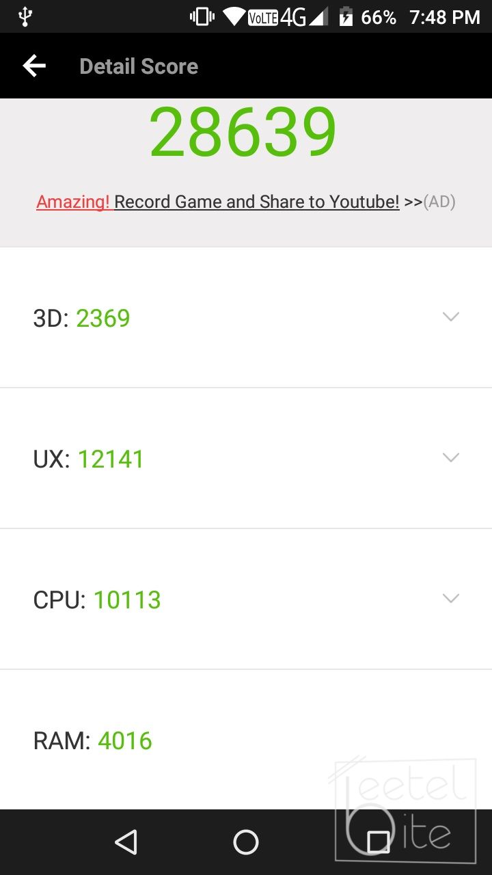This screenshot has width=492, height=875.
Task: Open "Record Game and Share to Youtube!" link
Action: [x=256, y=202]
